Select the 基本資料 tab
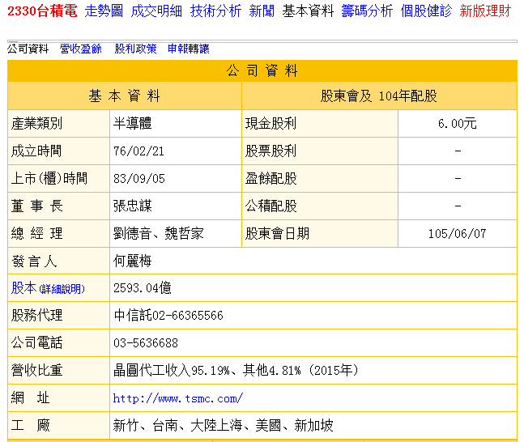Image resolution: width=524 pixels, height=442 pixels. [308, 11]
